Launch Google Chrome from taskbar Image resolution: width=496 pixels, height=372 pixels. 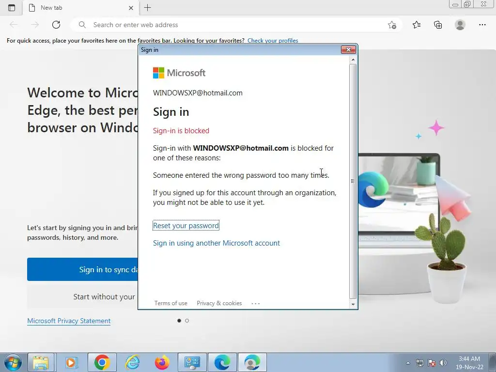102,362
